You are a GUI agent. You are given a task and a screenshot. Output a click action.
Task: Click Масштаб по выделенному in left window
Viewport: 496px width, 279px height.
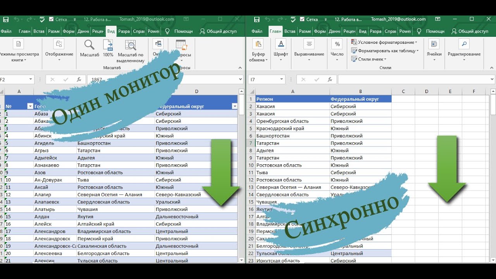tap(131, 51)
